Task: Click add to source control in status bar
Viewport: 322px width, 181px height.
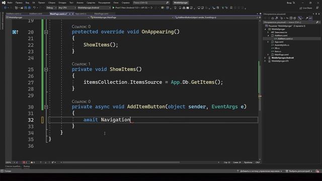Action: (x=260, y=171)
